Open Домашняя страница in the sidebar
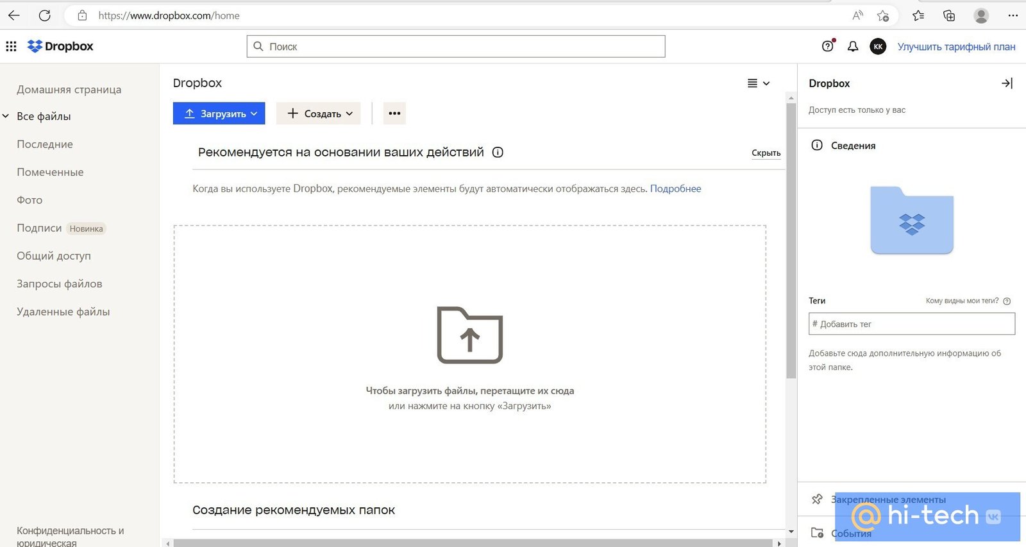Viewport: 1026px width, 547px height. tap(69, 89)
